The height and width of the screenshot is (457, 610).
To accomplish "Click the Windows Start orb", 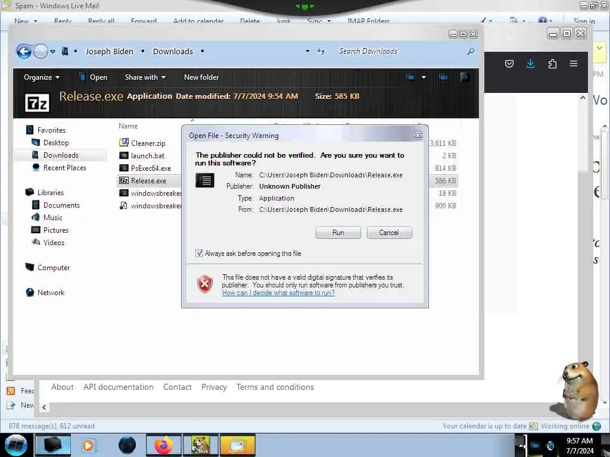I will (x=16, y=445).
